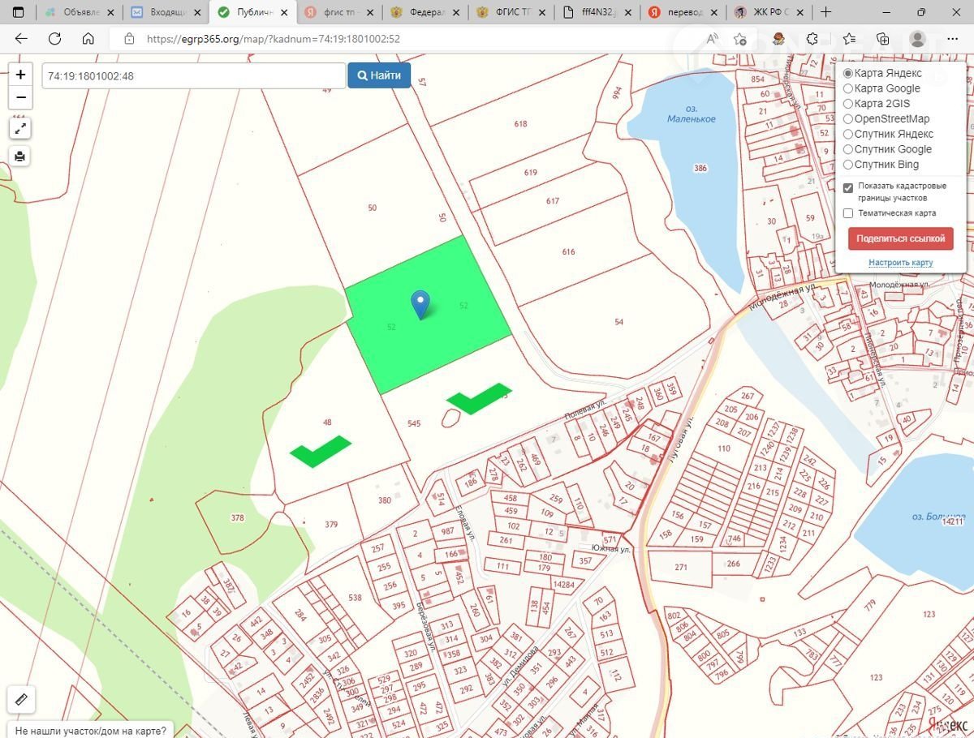Screen dimensions: 974x738
Task: Switch to the Входящие mail tab
Action: pos(166,12)
